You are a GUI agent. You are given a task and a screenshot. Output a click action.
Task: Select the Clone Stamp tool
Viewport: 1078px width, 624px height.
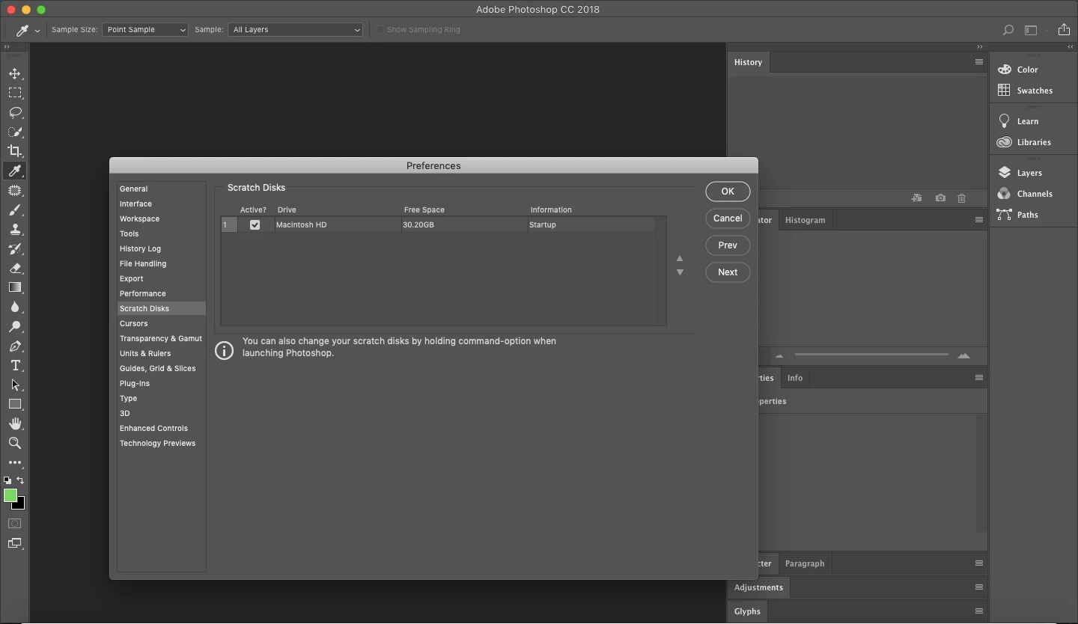tap(15, 229)
